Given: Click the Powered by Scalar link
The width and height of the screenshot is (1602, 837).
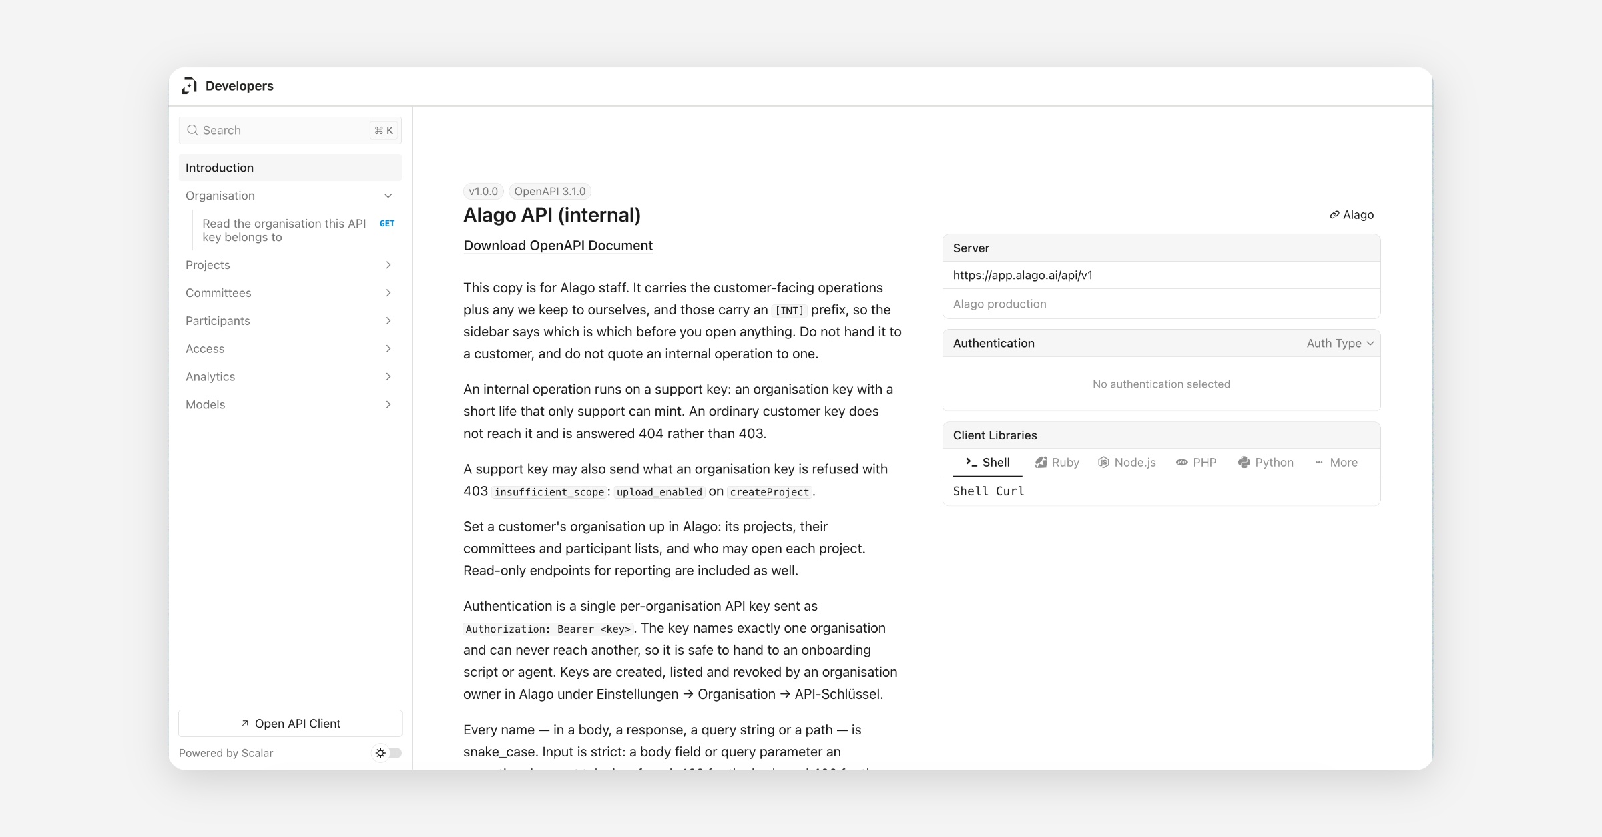Looking at the screenshot, I should [226, 753].
